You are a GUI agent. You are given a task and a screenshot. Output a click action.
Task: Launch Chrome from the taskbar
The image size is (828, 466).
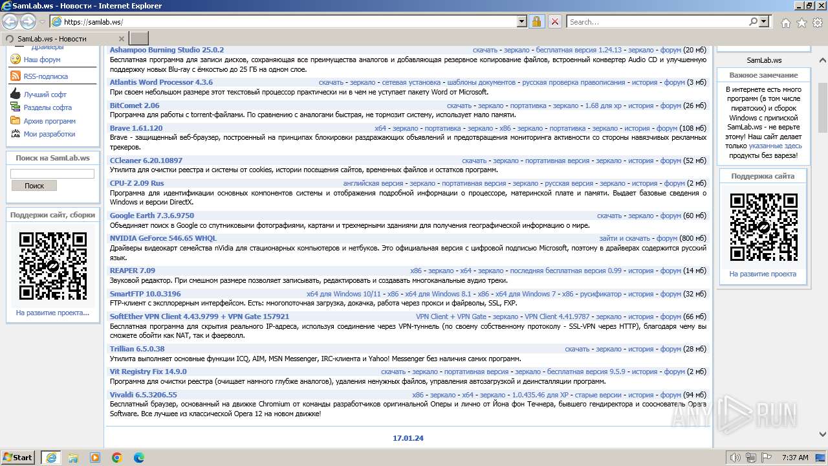click(x=116, y=458)
